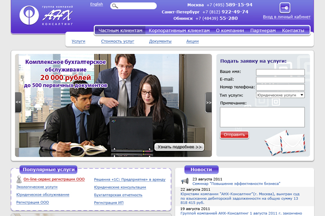Click the 22 августа 2011 date
Viewport: 325px width, 216px height.
tap(195, 189)
